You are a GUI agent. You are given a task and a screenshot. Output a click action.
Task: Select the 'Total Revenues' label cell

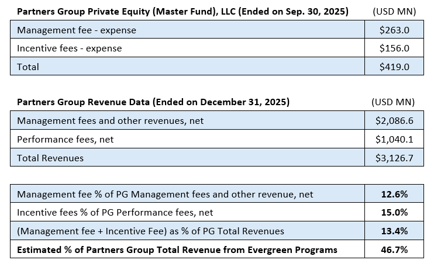click(x=50, y=158)
